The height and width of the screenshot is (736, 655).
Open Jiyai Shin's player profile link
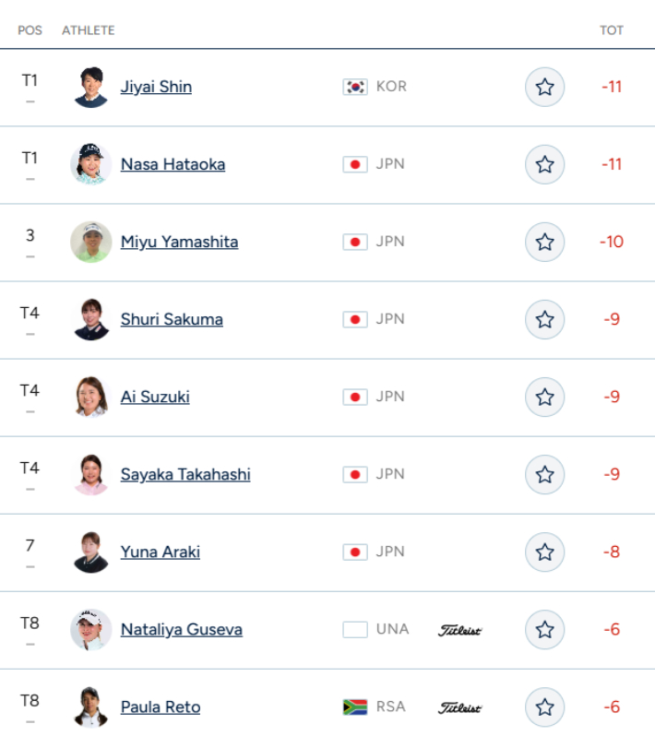156,87
